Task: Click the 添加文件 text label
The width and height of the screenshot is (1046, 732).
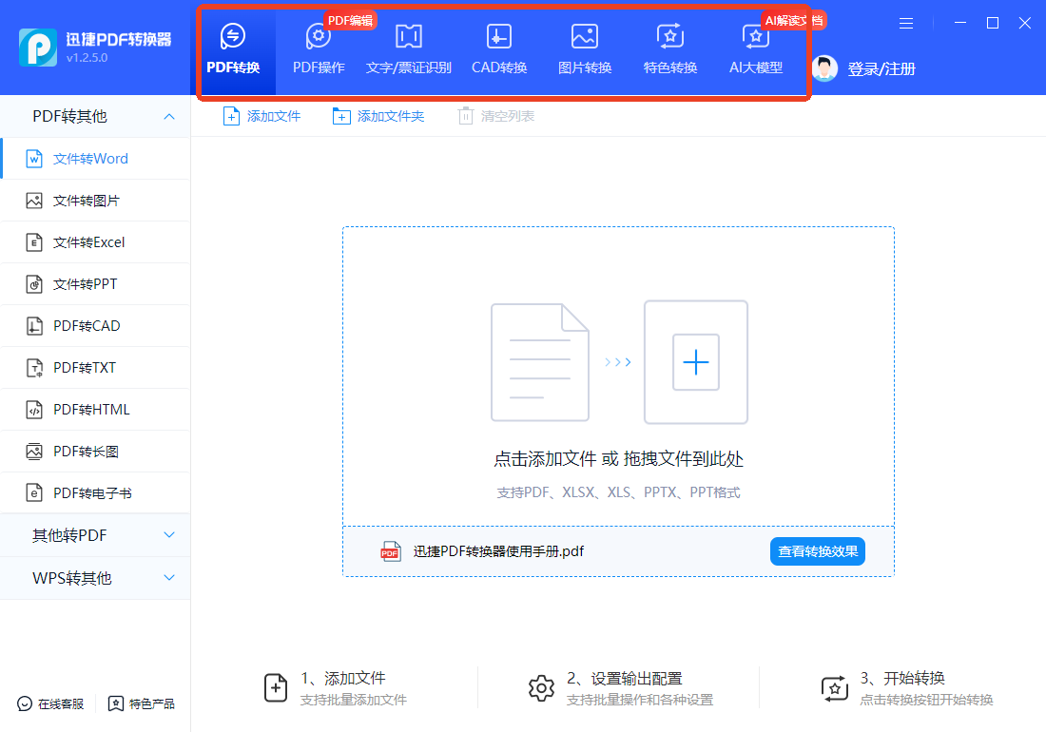Action: click(x=274, y=116)
